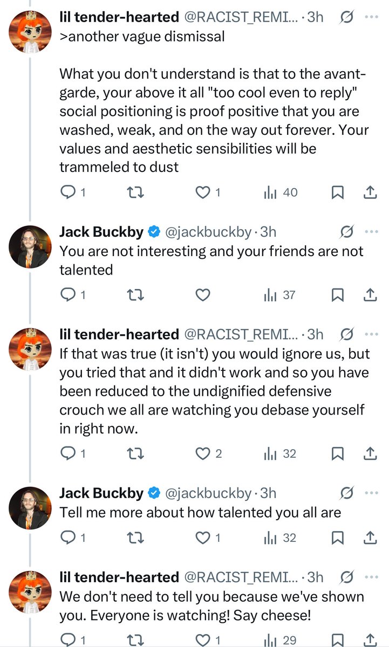Like the "You are not interesting" tweet
Image resolution: width=389 pixels, height=647 pixels.
202,295
